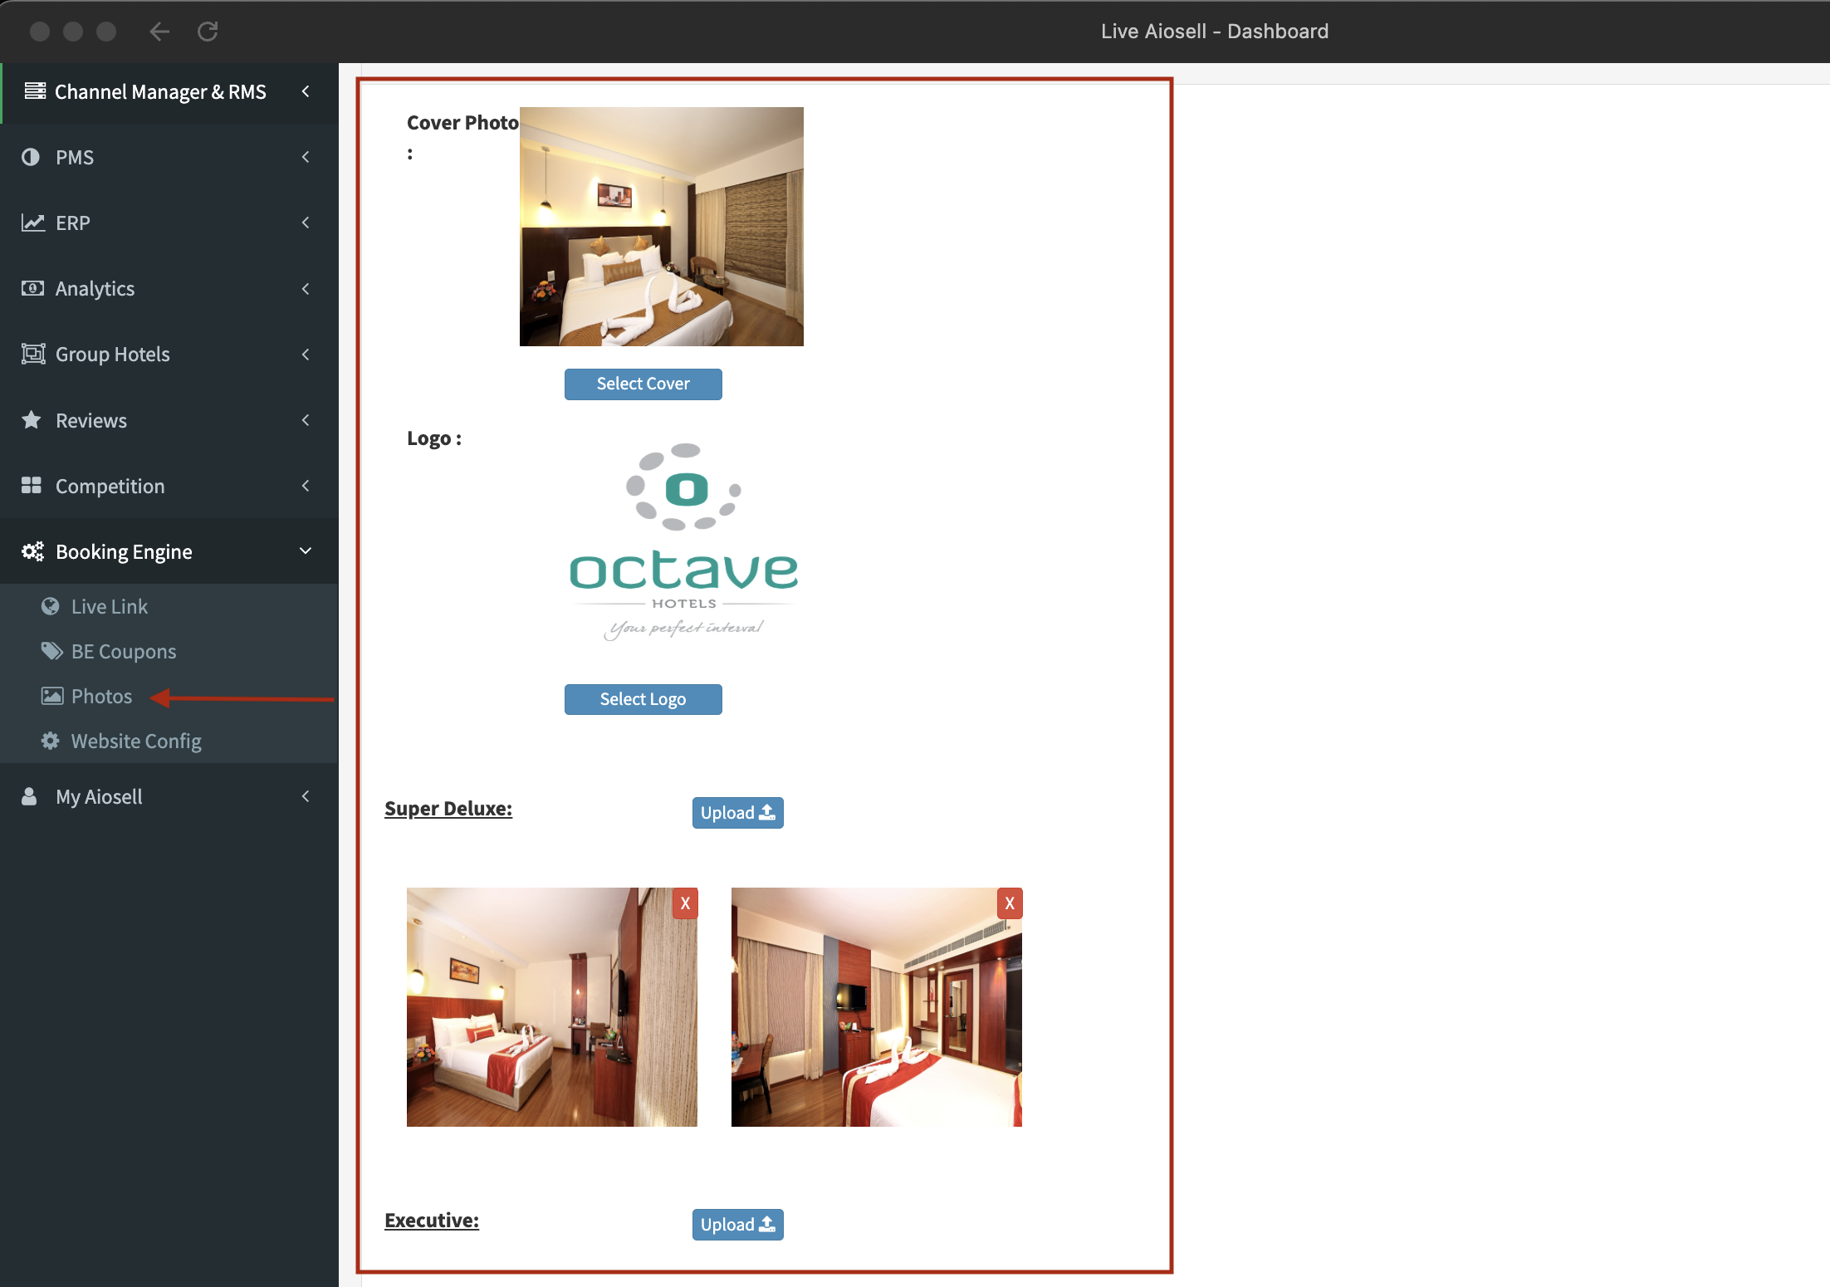Click the ERP line chart icon
Viewport: 1830px width, 1287px height.
tap(32, 223)
